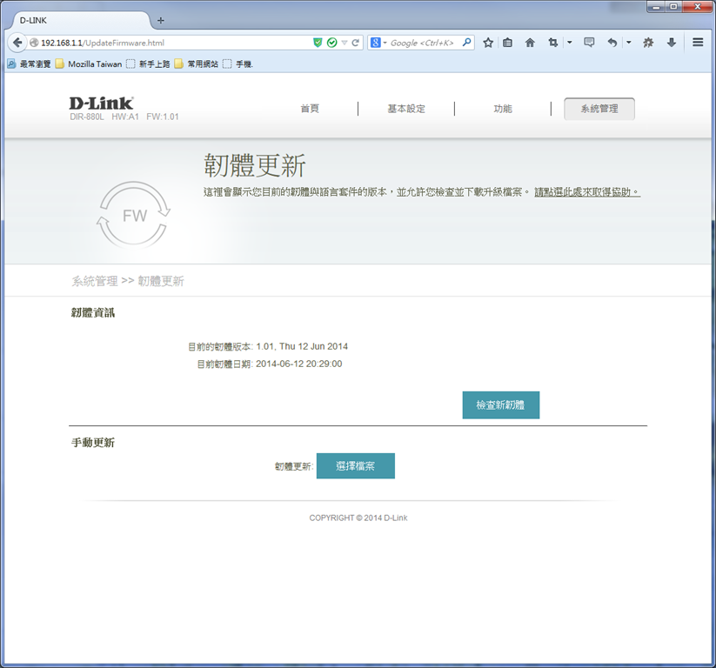Open a new tab with the plus button

(x=161, y=20)
